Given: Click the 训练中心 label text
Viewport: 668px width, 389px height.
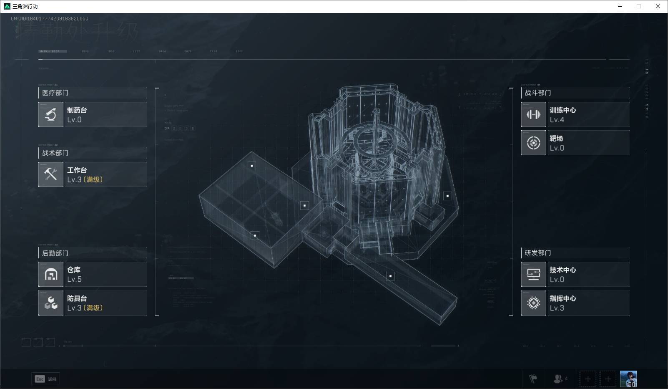Looking at the screenshot, I should click(563, 110).
